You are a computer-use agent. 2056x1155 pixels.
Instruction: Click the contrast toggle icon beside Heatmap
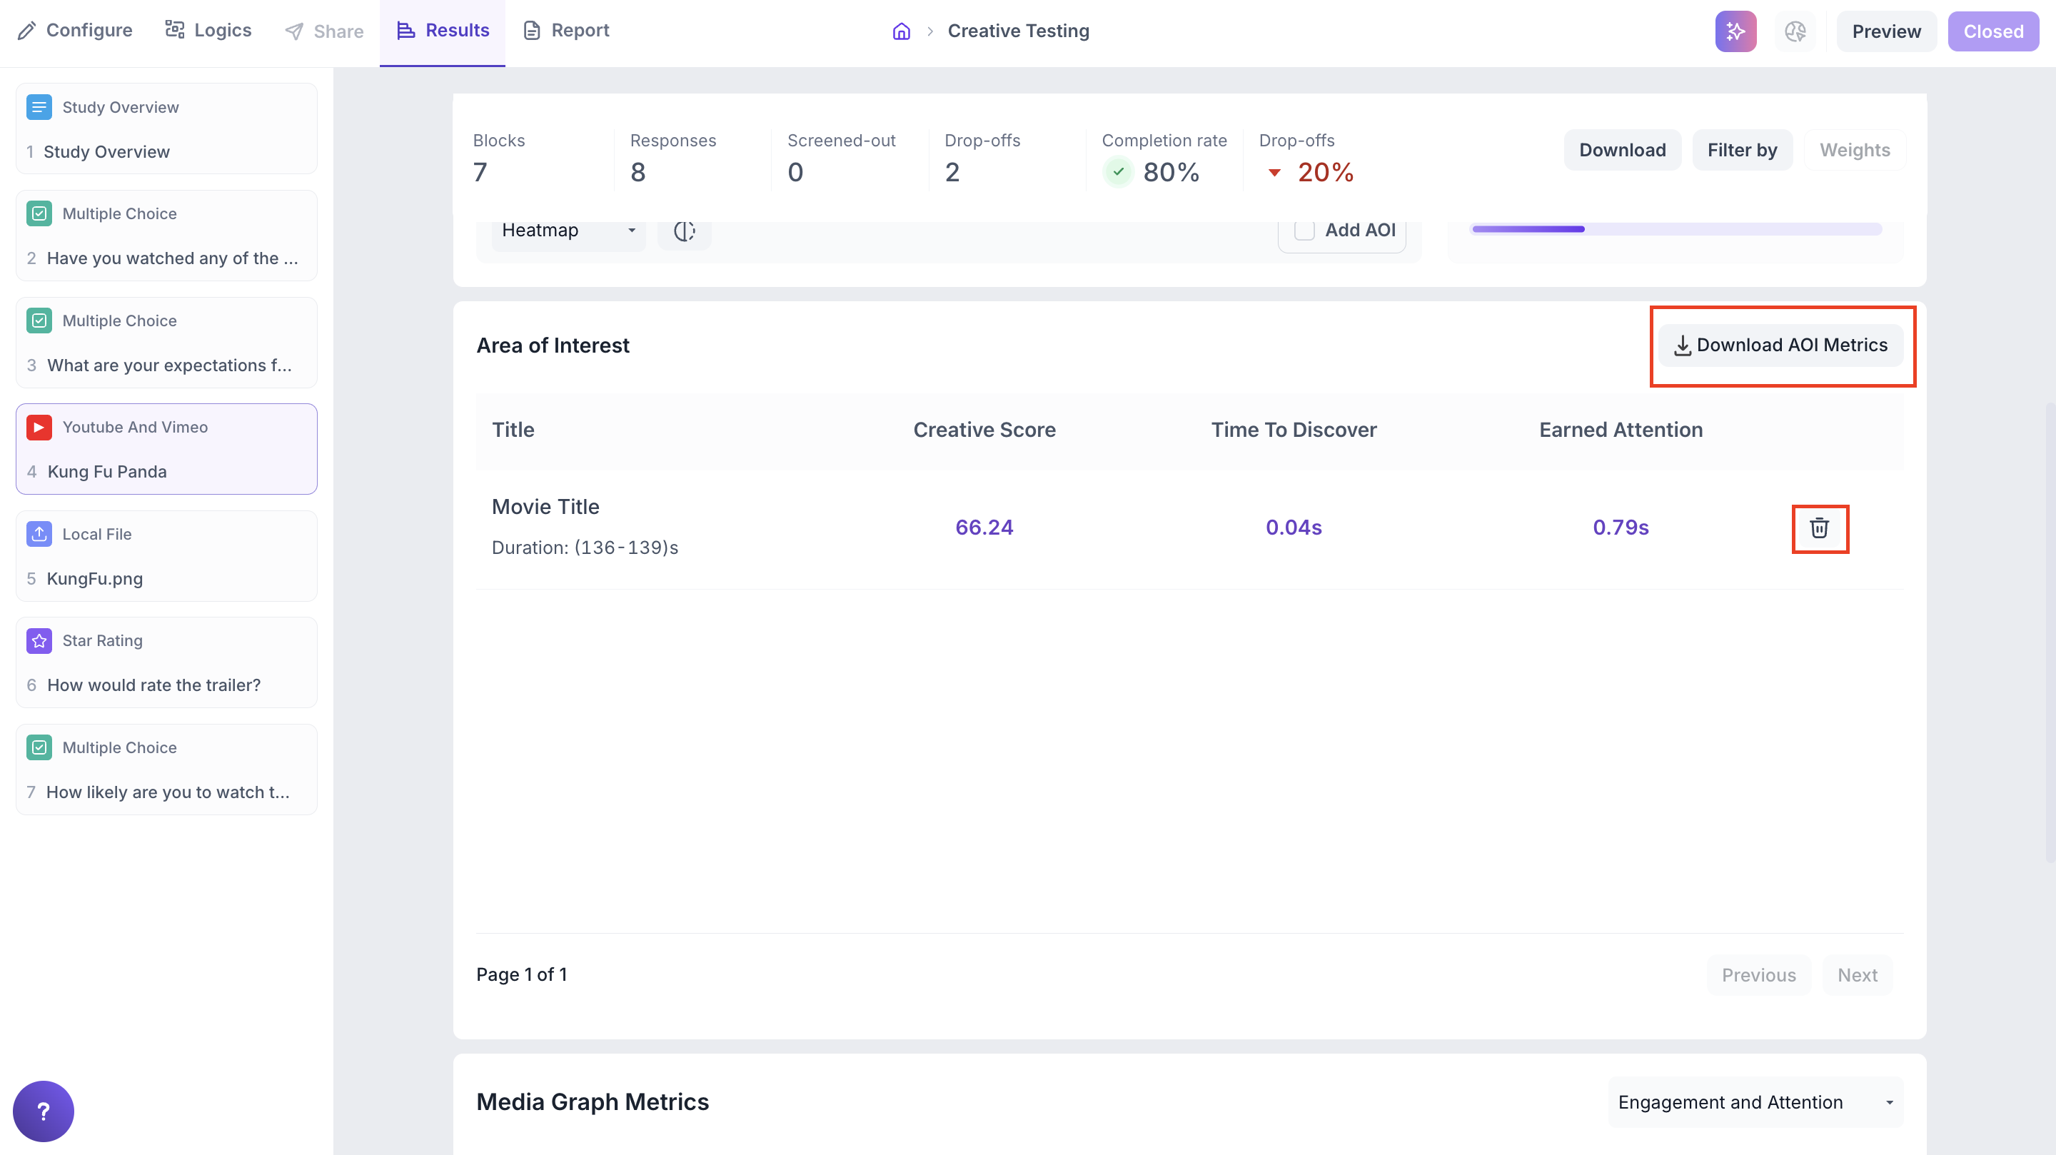684,231
